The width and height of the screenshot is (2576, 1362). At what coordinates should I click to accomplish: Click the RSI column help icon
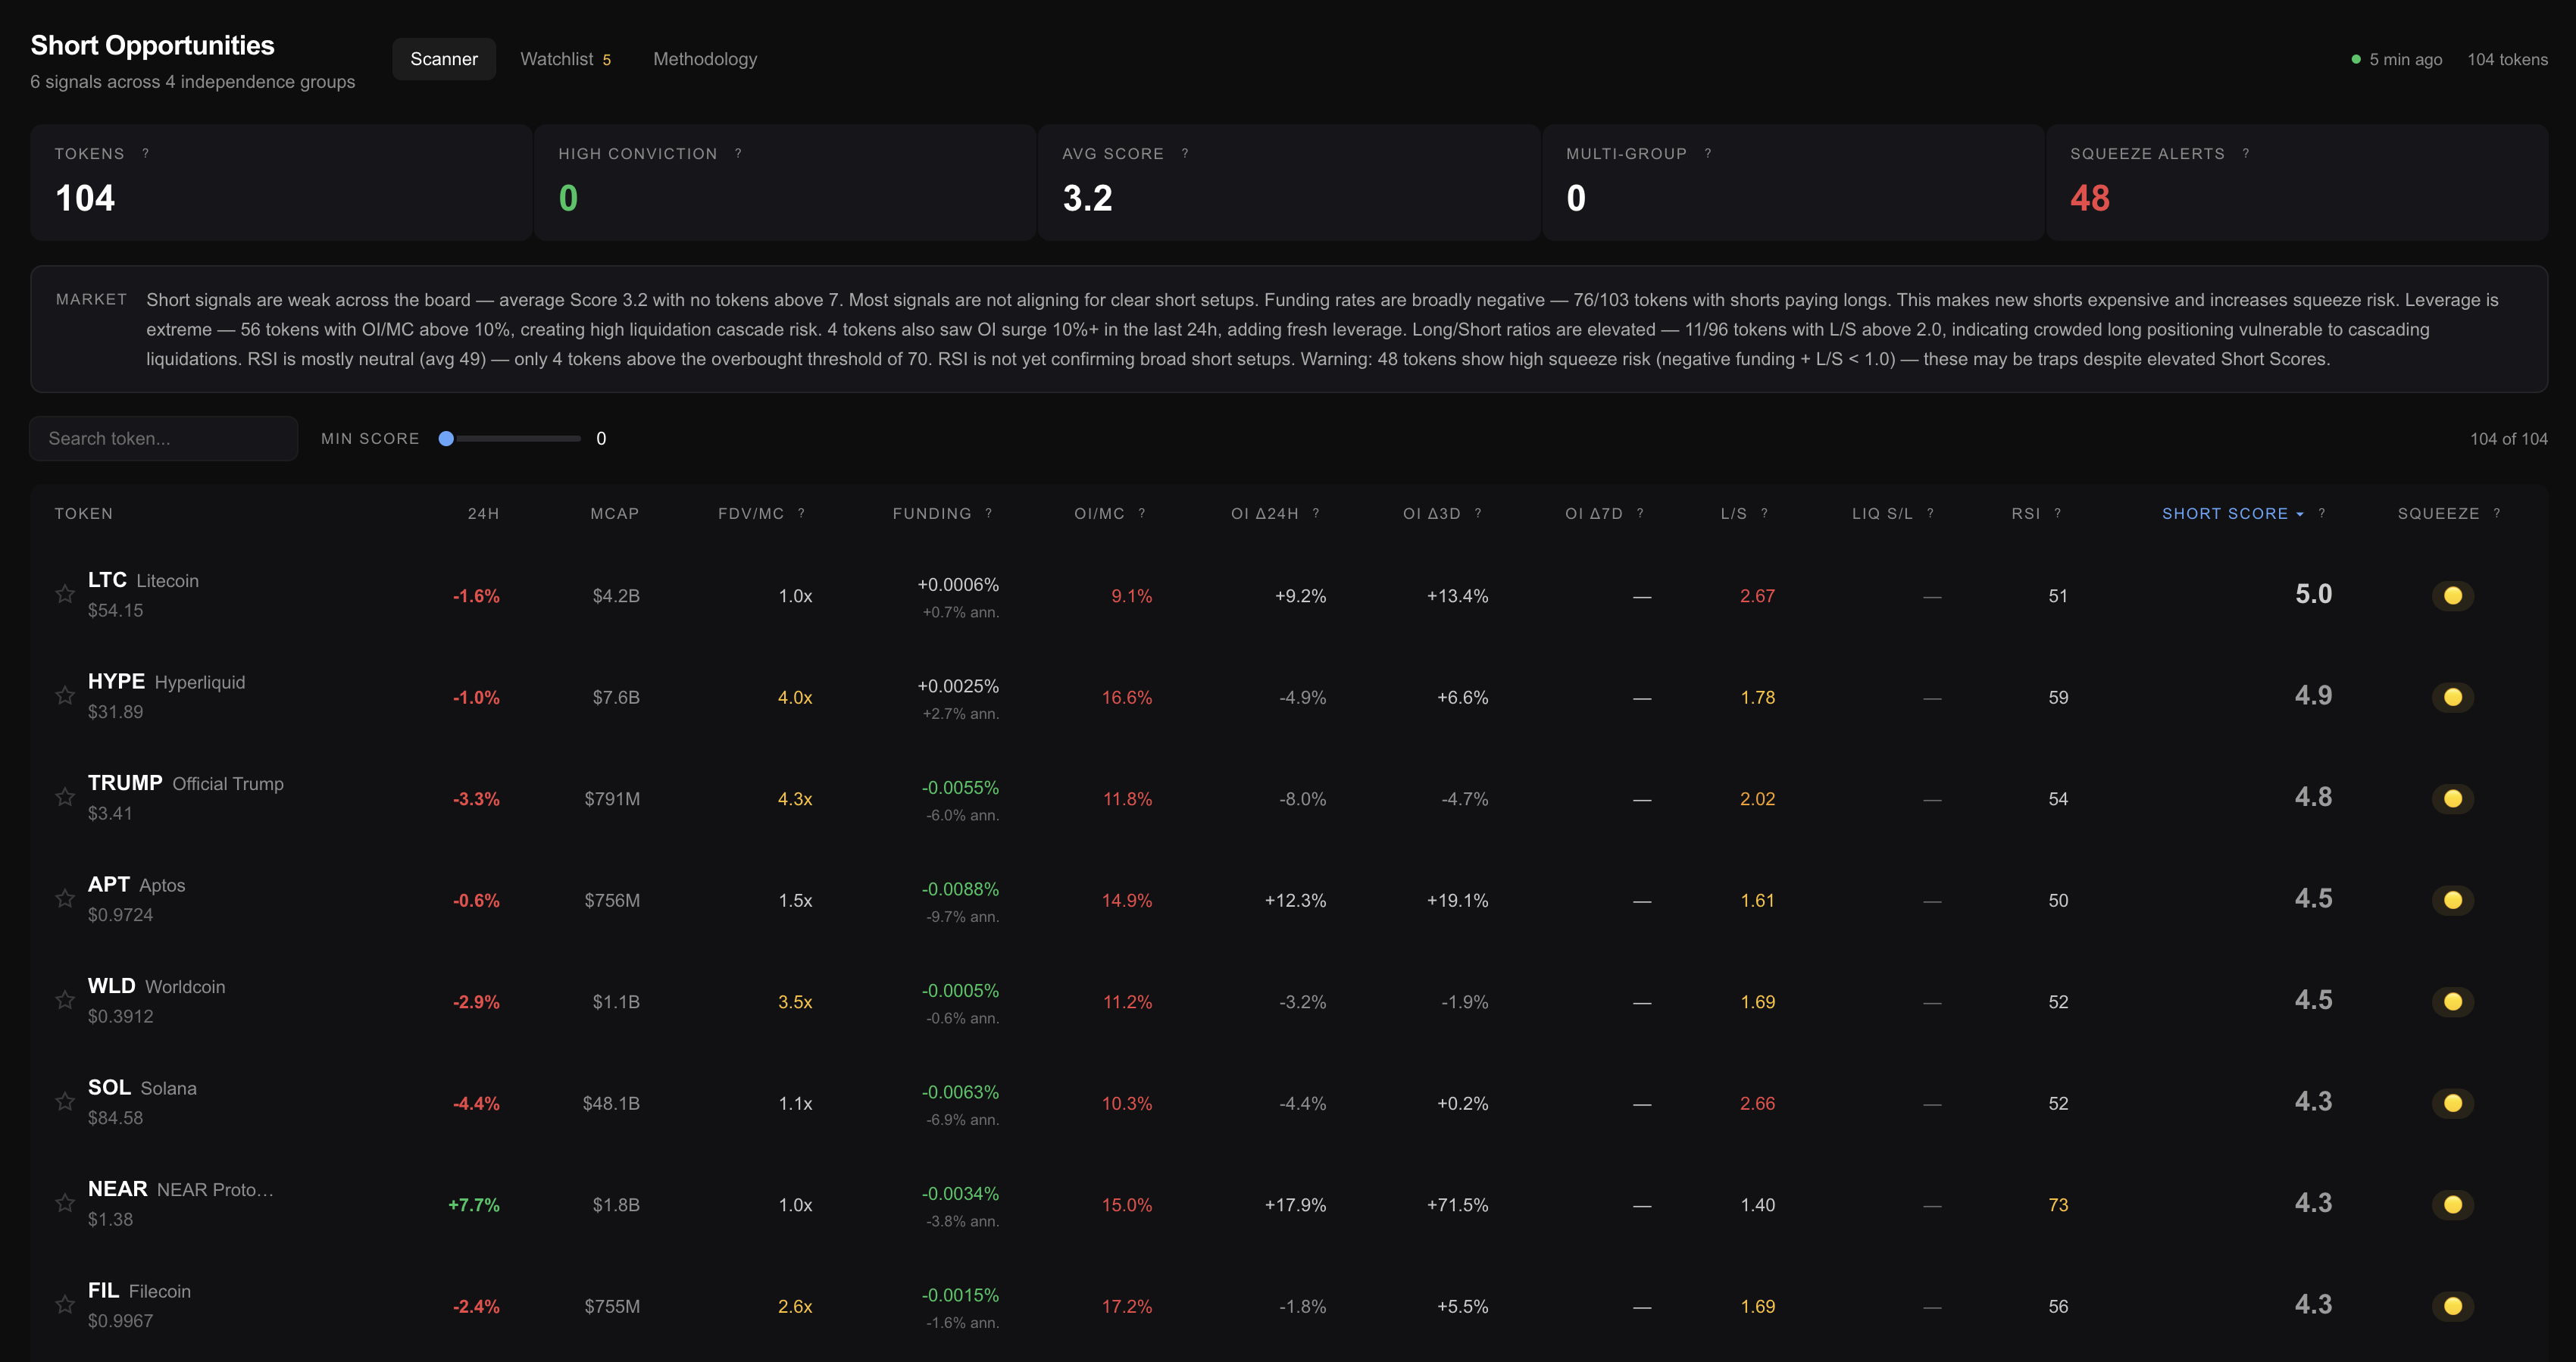click(x=2057, y=513)
